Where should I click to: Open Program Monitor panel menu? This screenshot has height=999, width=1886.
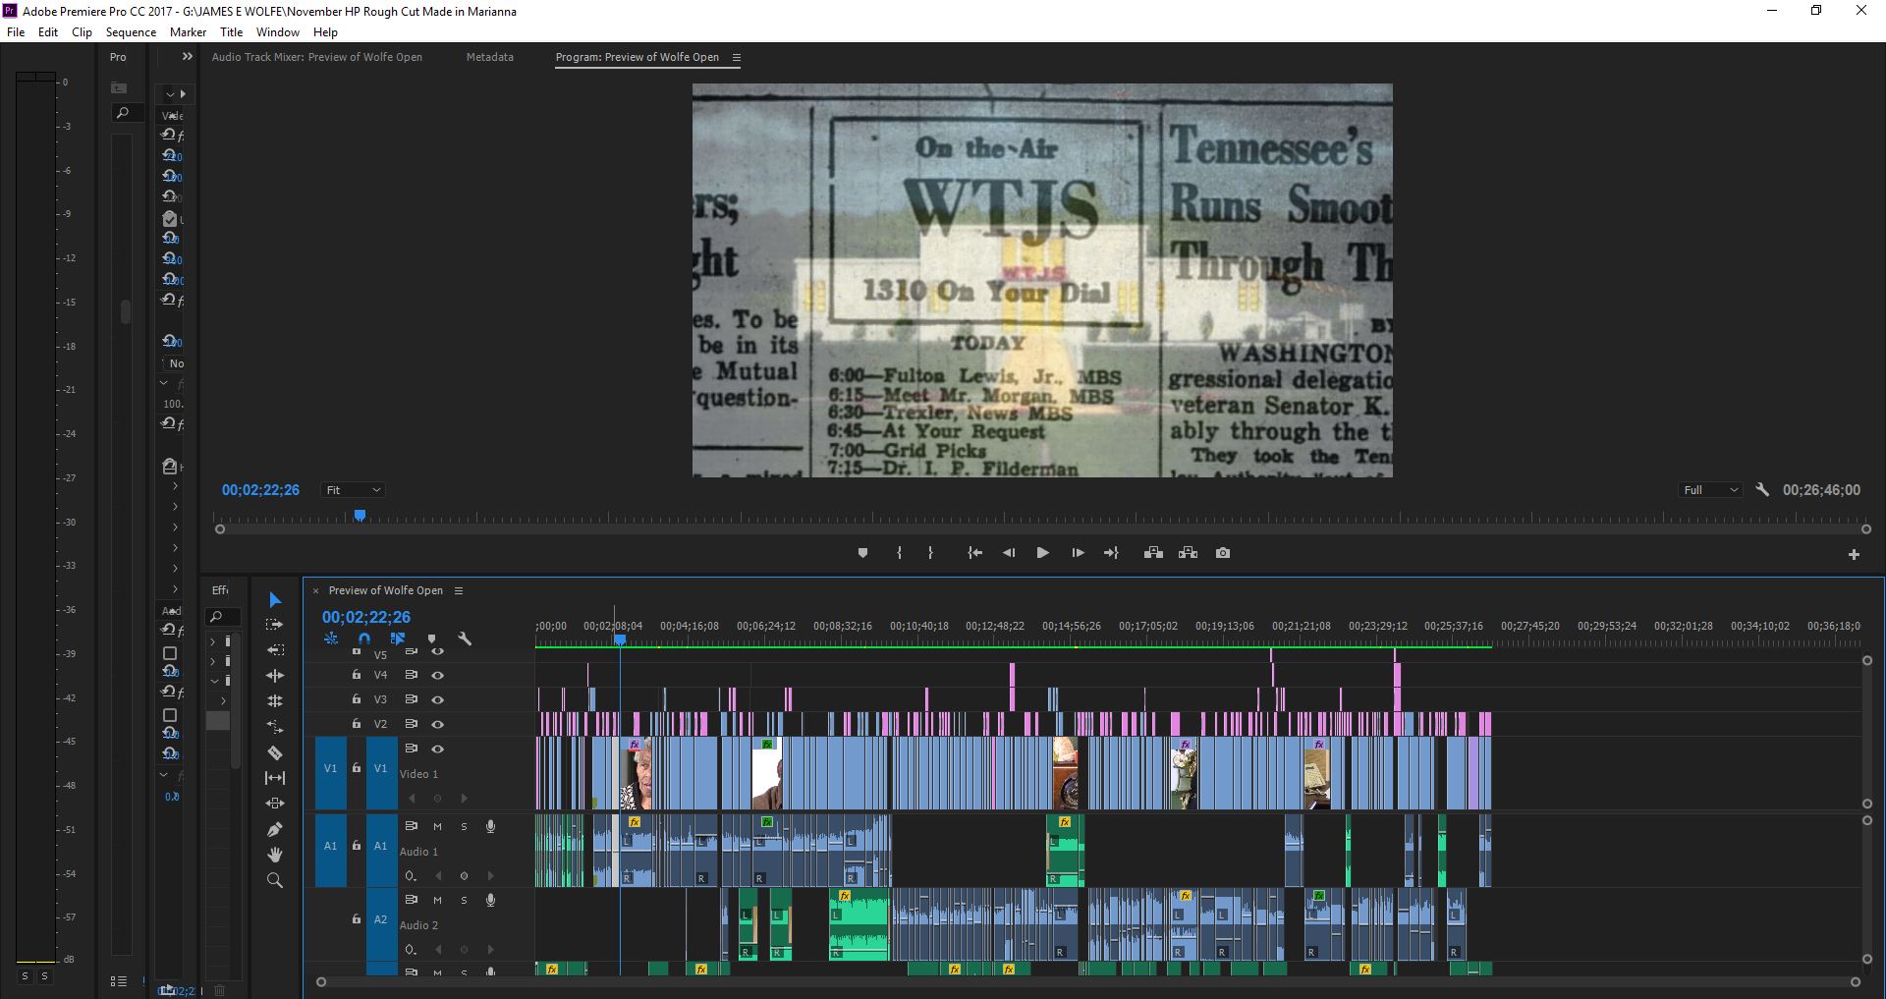737,57
